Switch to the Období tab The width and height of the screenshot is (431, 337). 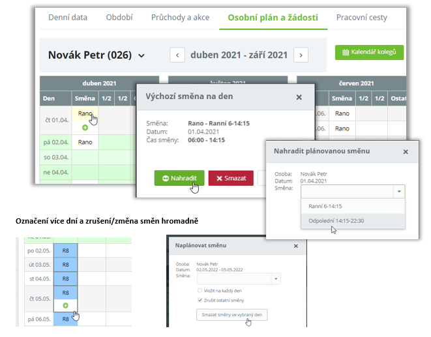click(x=119, y=18)
